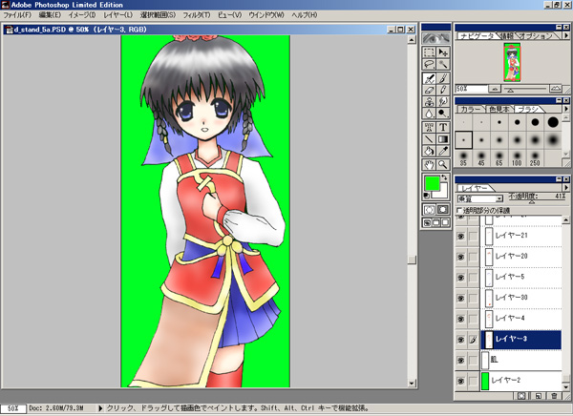
Task: Hide レイヤー30 using its eye icon
Action: 461,298
